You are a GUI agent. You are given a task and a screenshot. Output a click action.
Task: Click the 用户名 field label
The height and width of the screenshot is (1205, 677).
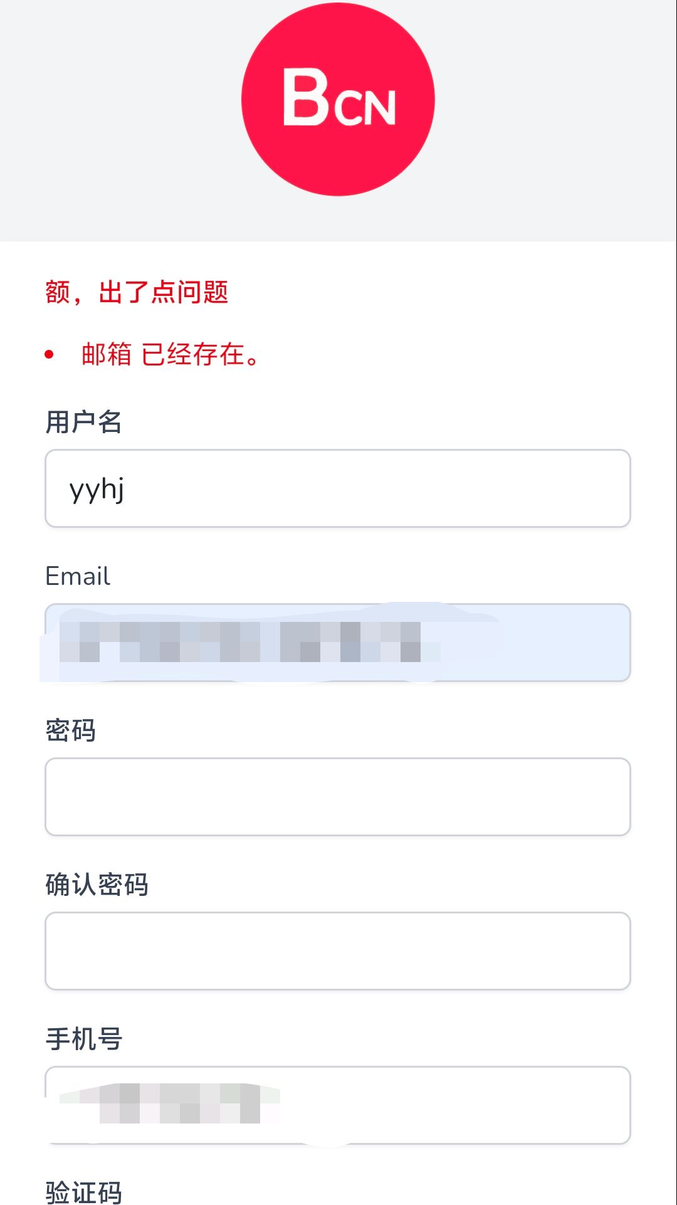(83, 422)
